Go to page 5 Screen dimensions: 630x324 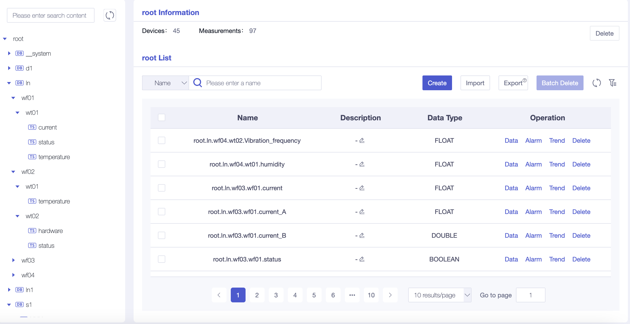pyautogui.click(x=314, y=295)
